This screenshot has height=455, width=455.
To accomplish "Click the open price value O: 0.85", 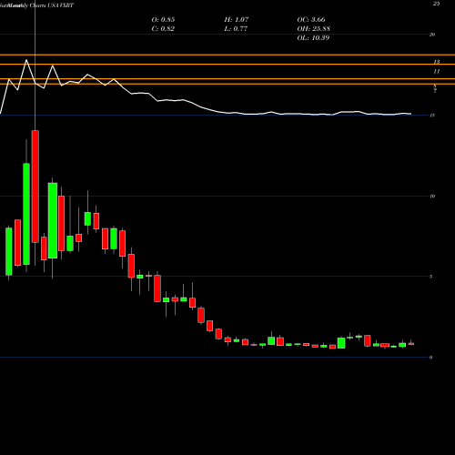I will click(x=163, y=20).
